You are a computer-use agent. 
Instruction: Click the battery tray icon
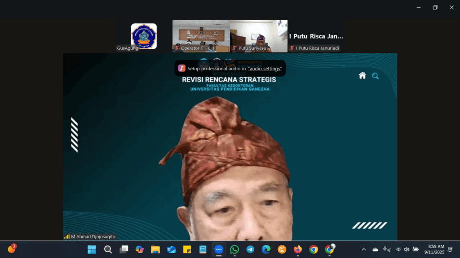416,249
